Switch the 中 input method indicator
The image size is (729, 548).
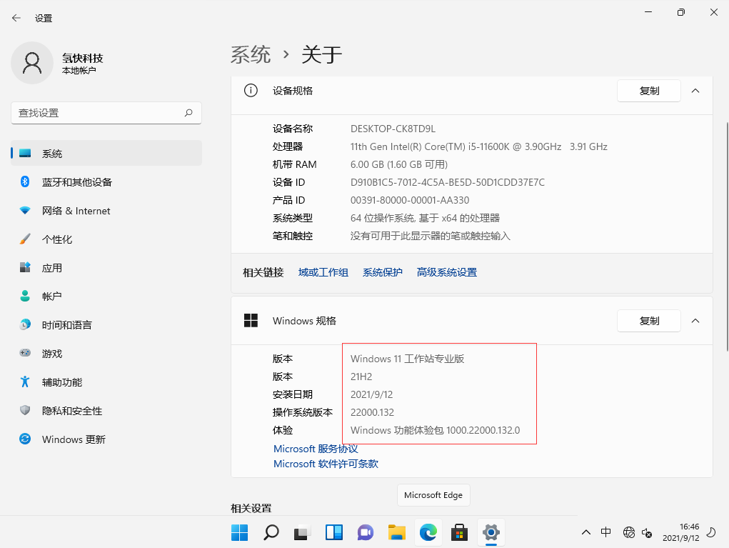coord(605,532)
